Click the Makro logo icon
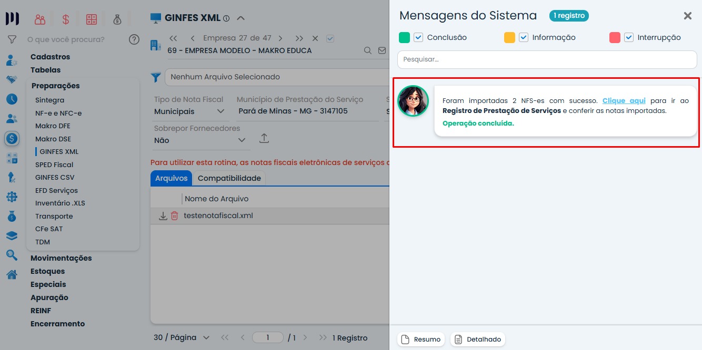 pyautogui.click(x=12, y=19)
